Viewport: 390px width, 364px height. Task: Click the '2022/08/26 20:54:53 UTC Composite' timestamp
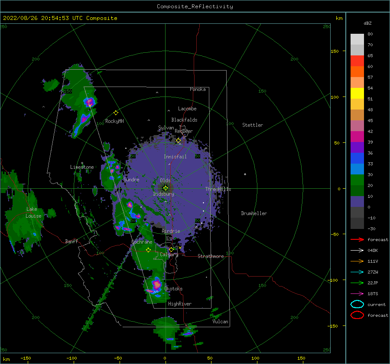(60, 18)
